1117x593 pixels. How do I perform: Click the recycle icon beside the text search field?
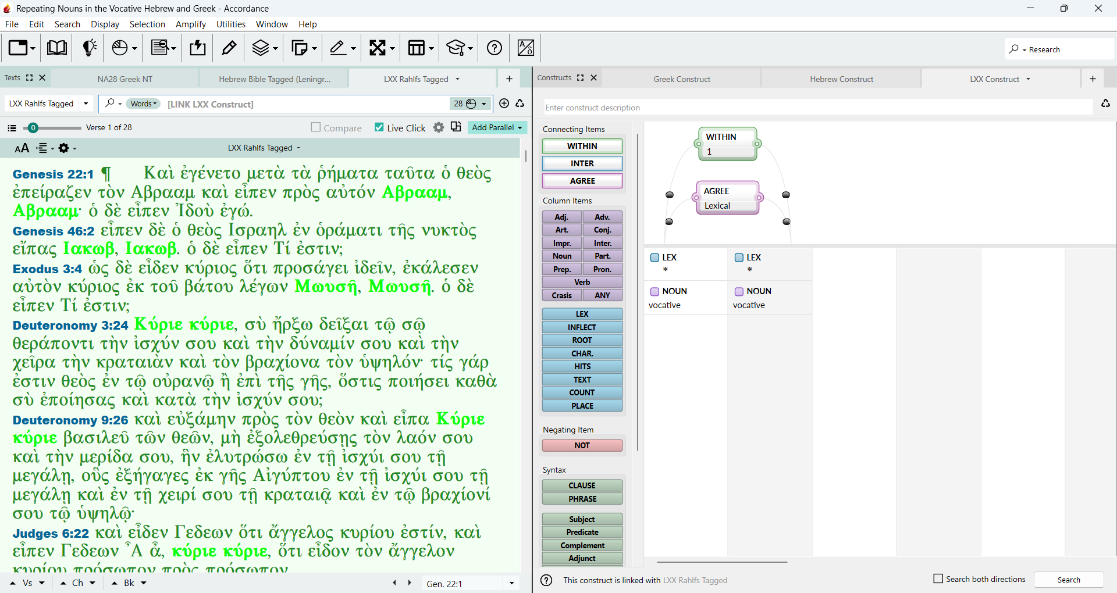click(x=520, y=103)
